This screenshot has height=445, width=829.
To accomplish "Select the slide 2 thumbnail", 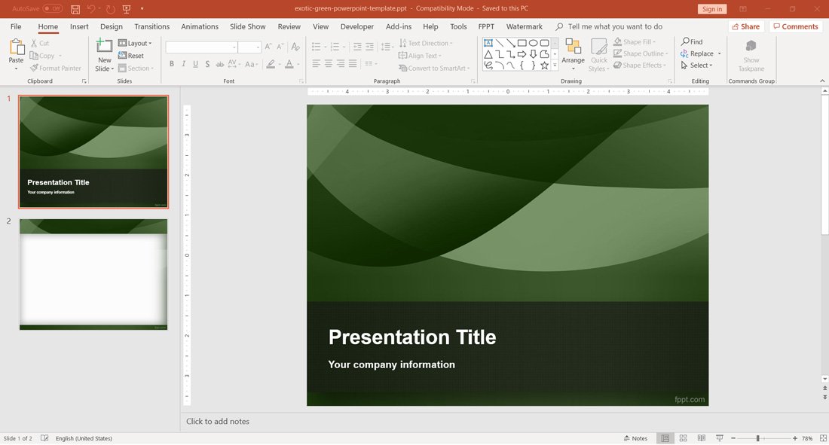I will coord(93,274).
